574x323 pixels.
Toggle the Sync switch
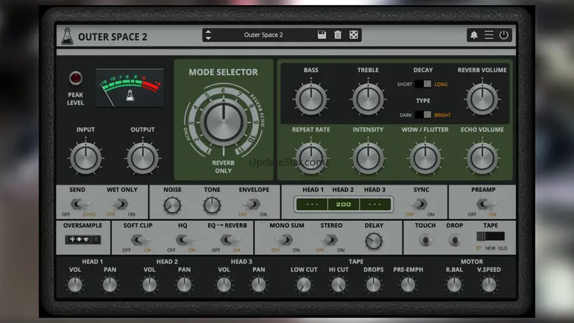420,204
